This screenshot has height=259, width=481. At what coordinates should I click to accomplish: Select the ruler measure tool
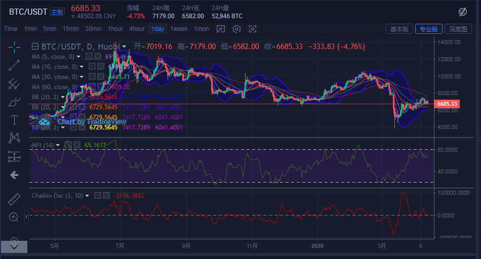(14, 199)
